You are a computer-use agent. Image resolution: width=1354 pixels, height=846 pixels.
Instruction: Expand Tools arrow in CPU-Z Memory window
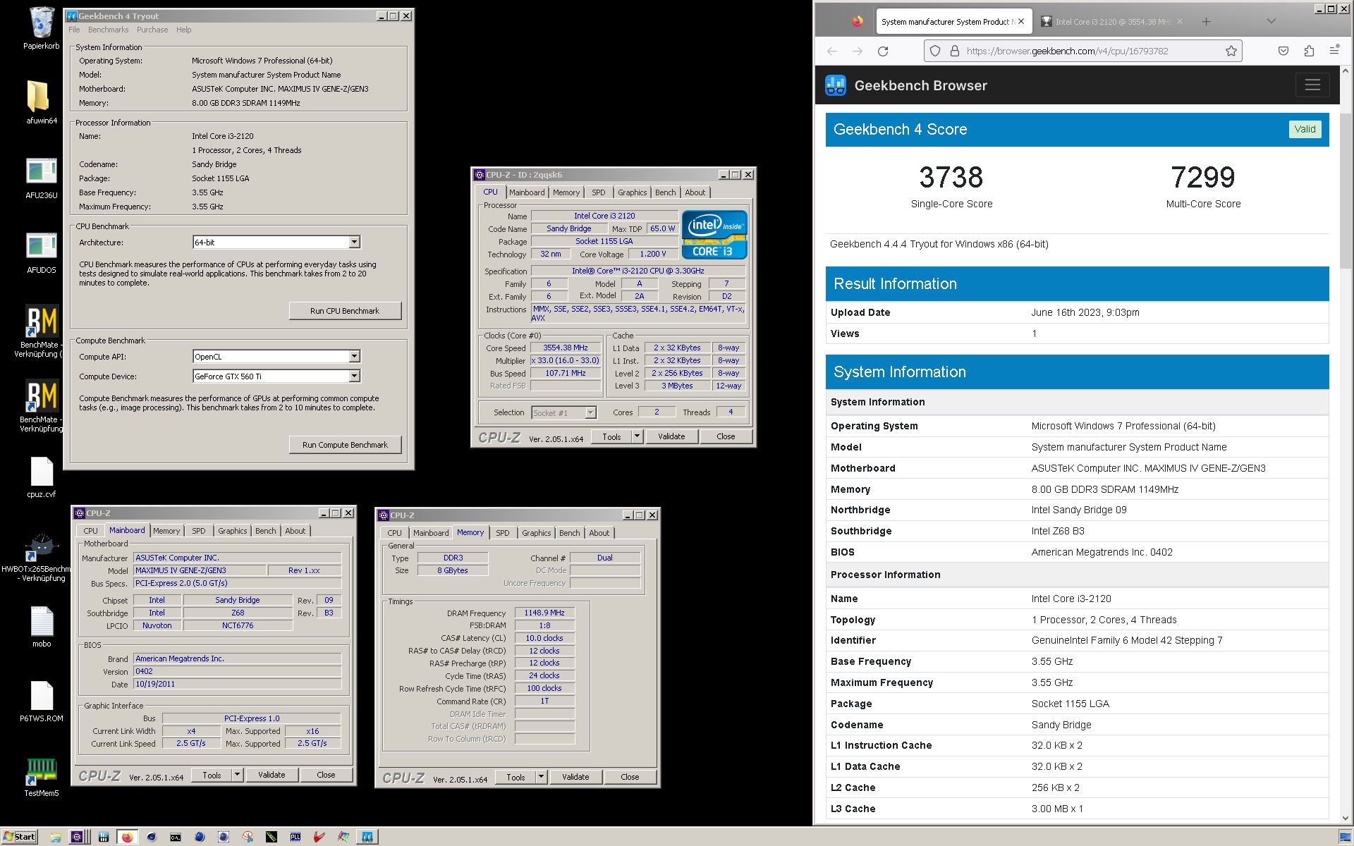pyautogui.click(x=541, y=777)
